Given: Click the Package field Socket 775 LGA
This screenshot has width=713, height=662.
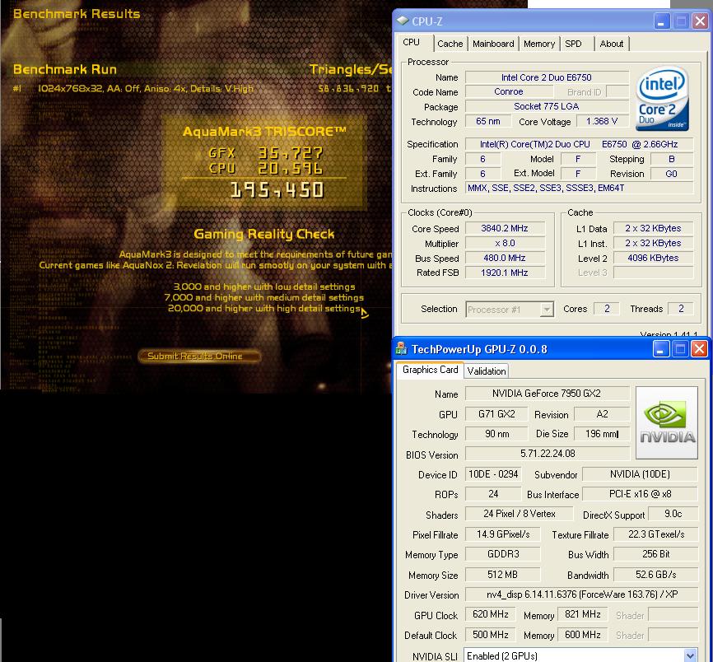Looking at the screenshot, I should (x=547, y=106).
